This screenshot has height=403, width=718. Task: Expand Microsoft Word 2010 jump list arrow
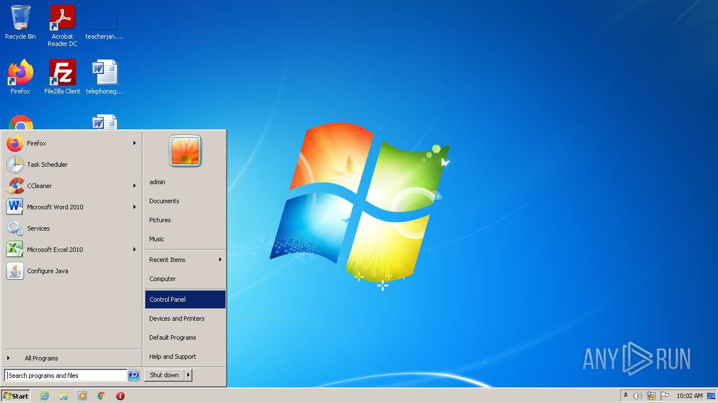135,207
